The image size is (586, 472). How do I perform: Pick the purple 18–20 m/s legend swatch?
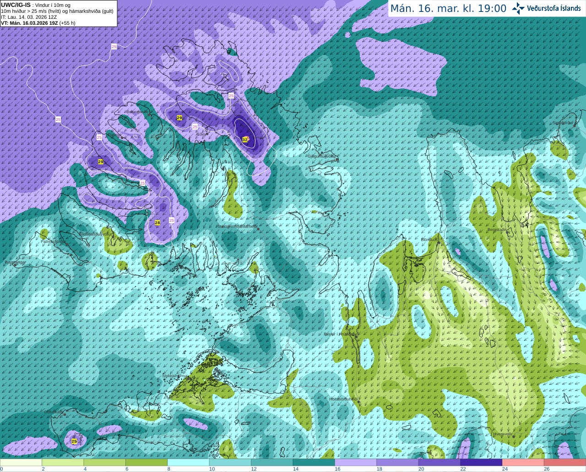tap(398, 462)
